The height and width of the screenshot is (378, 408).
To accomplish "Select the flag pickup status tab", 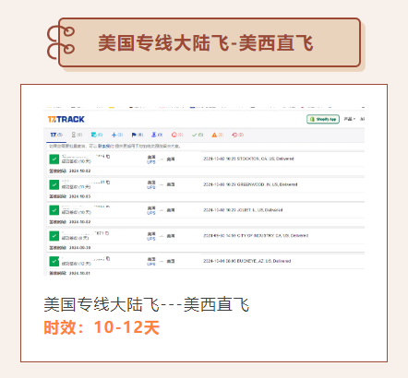I will pos(138,135).
